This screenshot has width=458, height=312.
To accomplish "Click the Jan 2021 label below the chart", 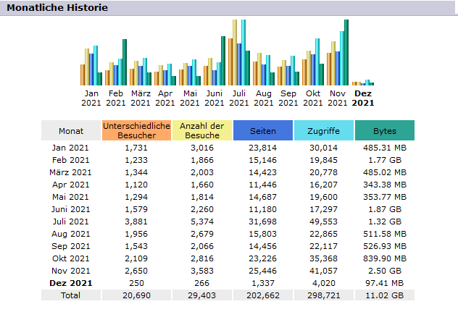I will [x=91, y=98].
